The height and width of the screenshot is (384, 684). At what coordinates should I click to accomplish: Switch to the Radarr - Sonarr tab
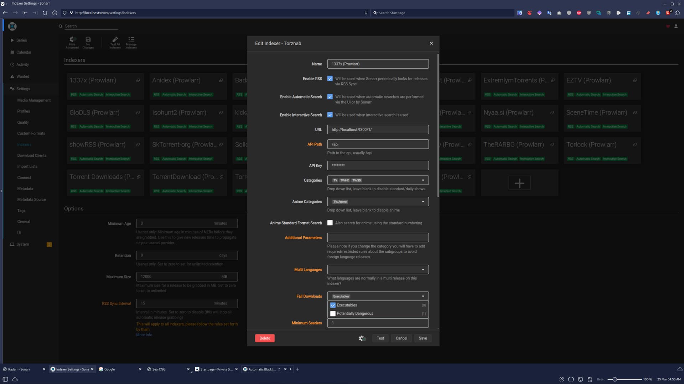point(19,369)
